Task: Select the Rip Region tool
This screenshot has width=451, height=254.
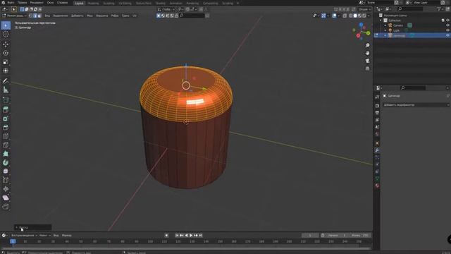Action: [x=6, y=207]
